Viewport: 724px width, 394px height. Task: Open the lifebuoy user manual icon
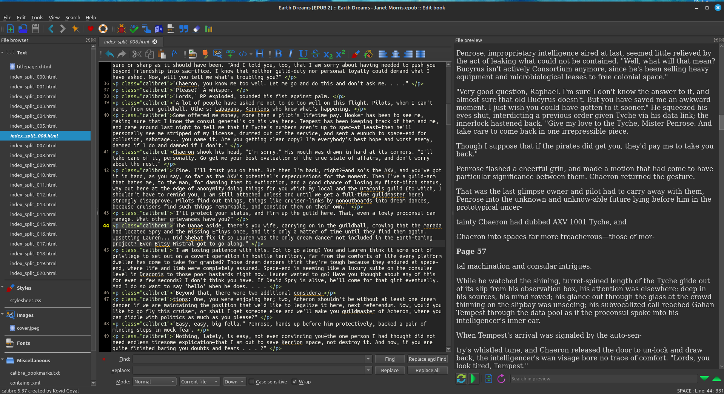tap(103, 29)
